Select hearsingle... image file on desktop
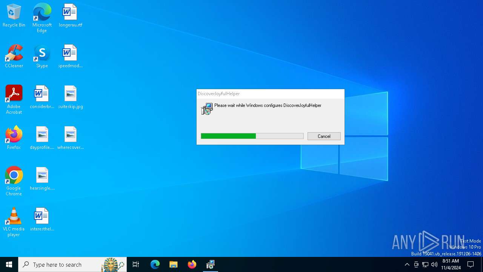 click(42, 179)
